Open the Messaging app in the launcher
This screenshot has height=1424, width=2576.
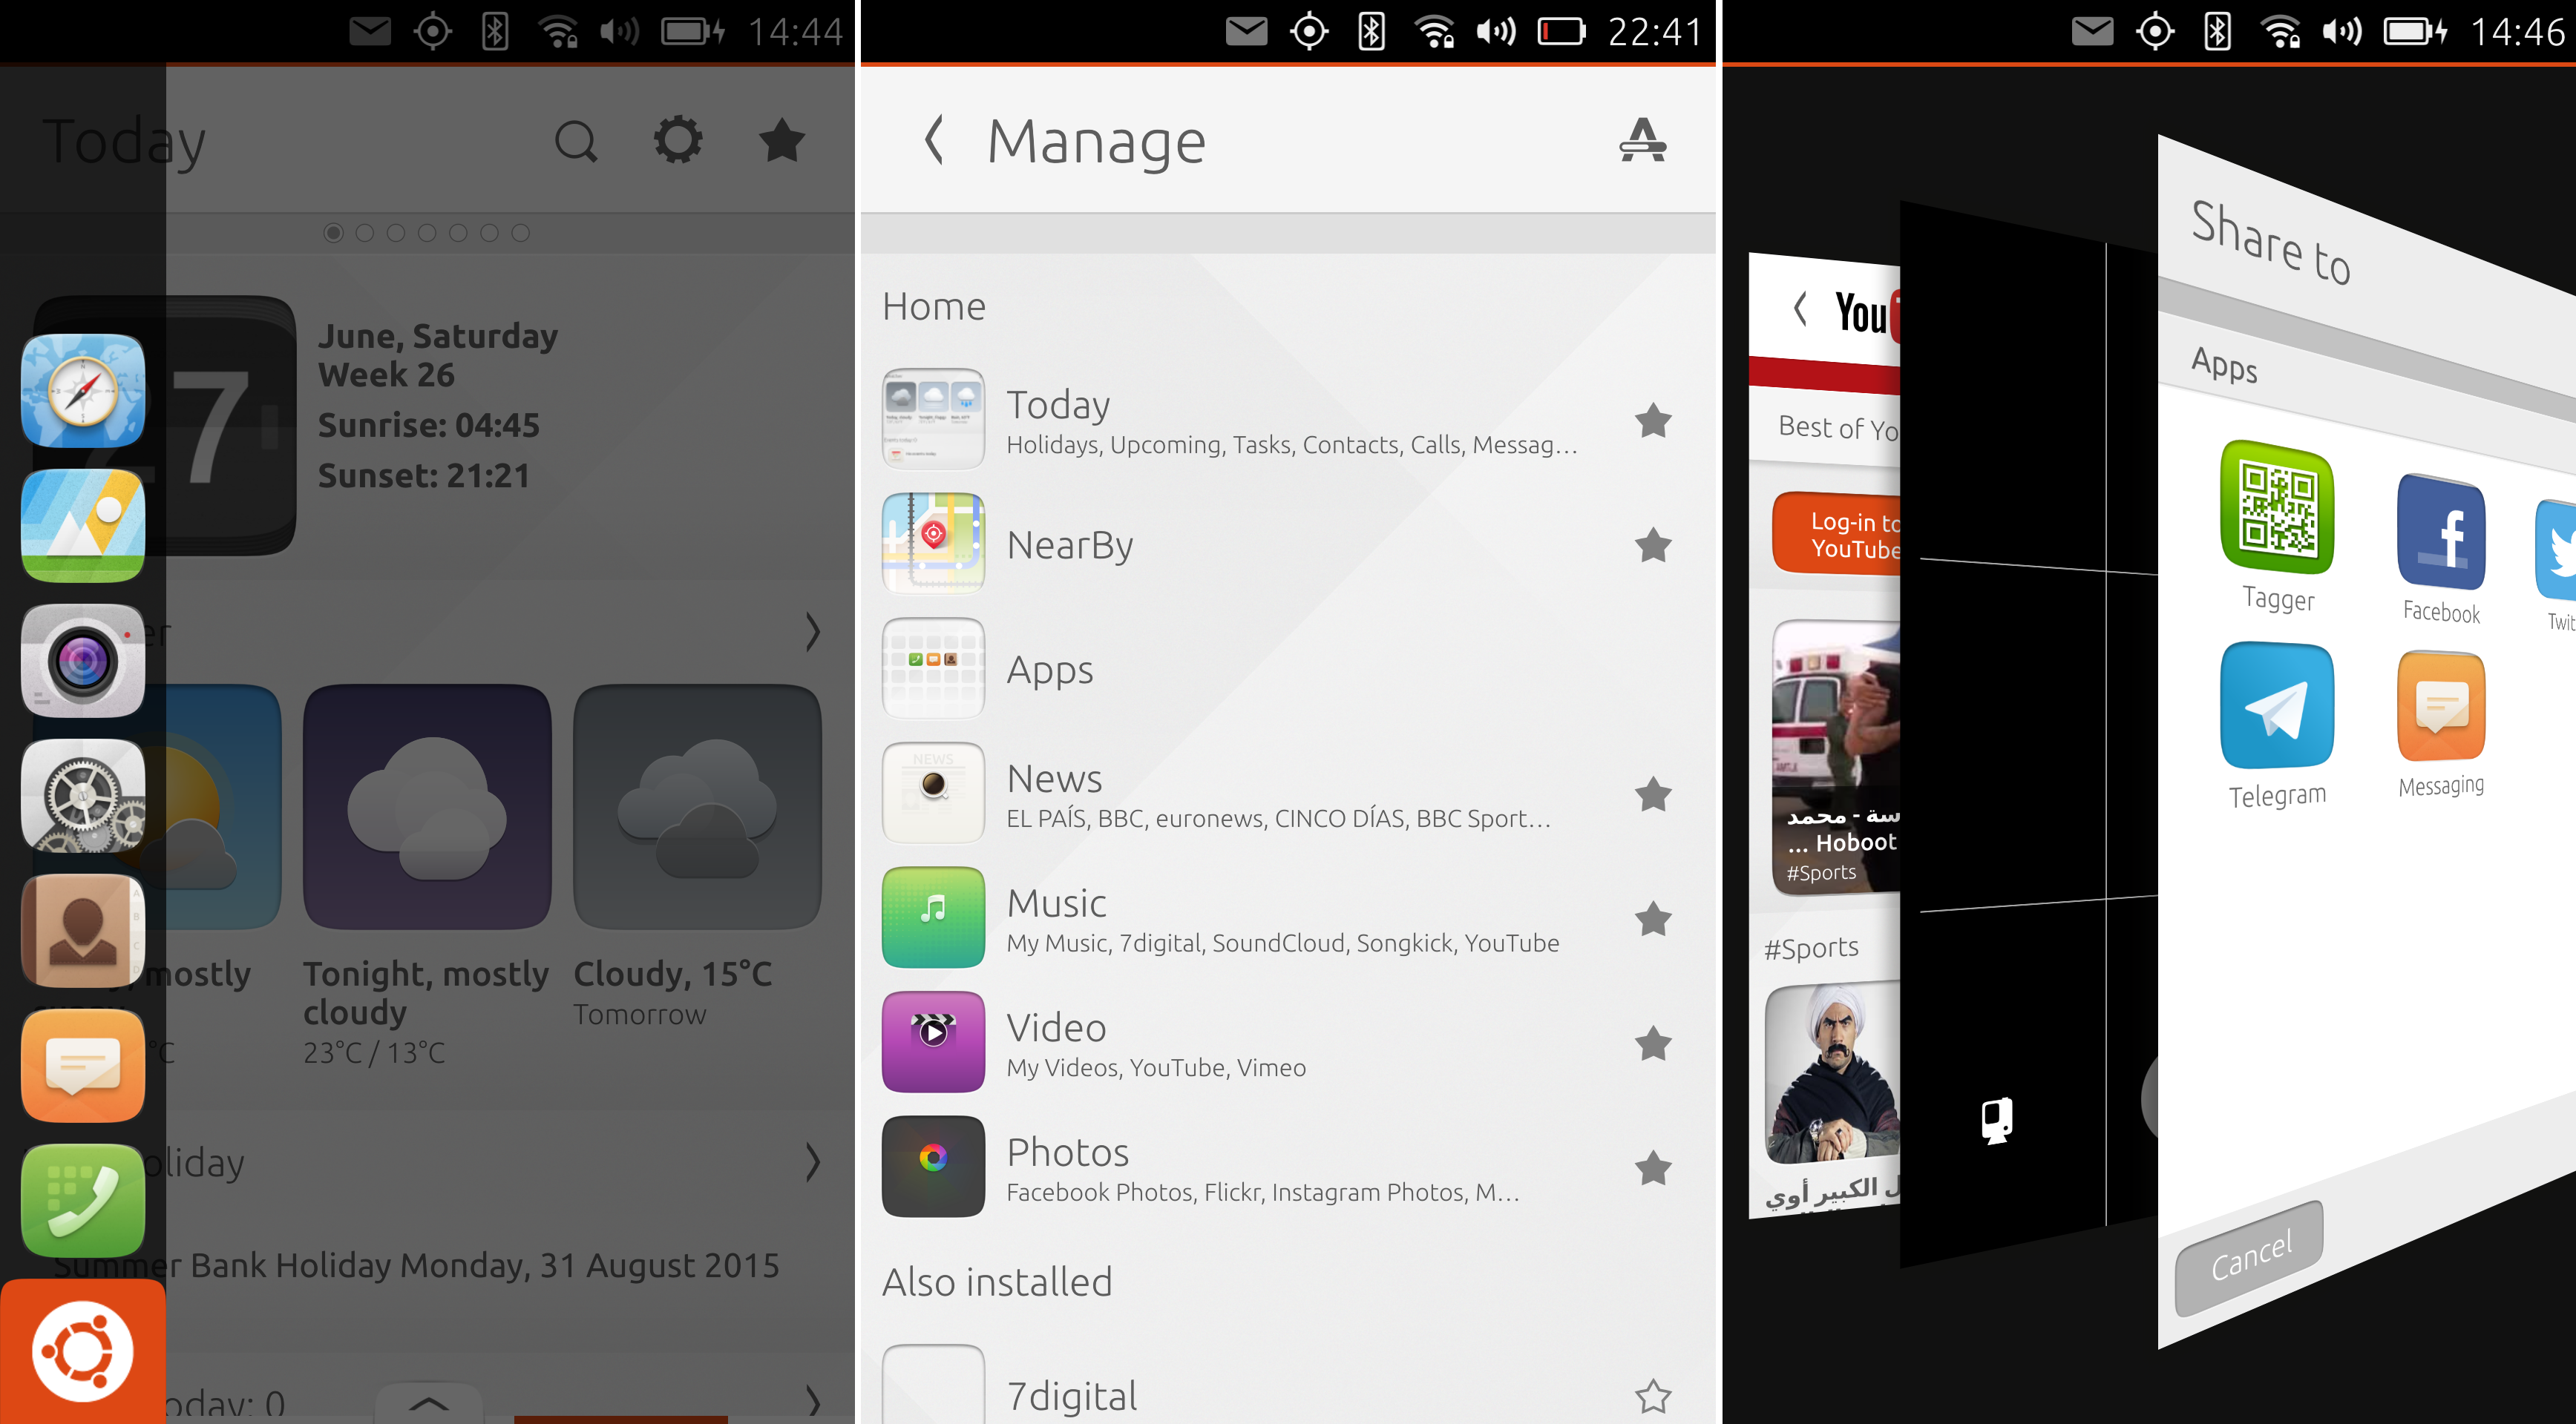83,1065
